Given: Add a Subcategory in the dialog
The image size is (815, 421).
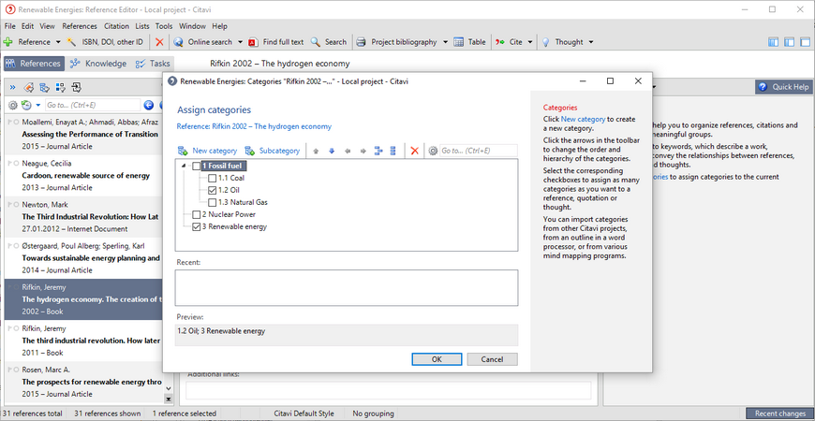Looking at the screenshot, I should click(273, 151).
